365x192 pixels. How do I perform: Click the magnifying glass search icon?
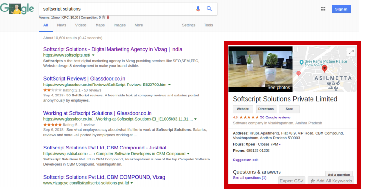[209, 9]
